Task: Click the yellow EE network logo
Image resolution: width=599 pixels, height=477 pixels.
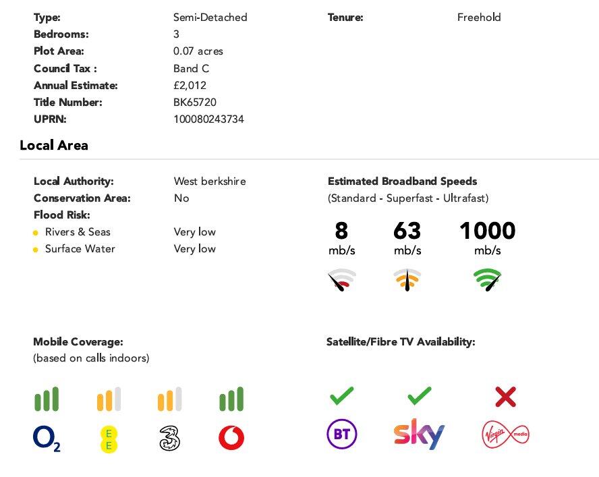Action: (x=109, y=439)
